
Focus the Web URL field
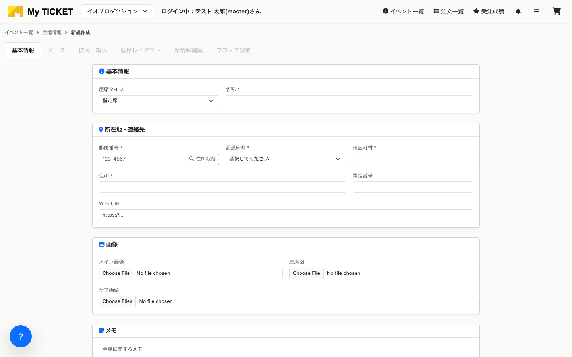286,215
